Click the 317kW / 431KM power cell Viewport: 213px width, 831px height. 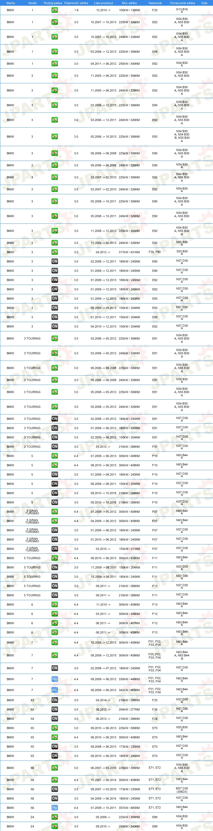tap(129, 252)
